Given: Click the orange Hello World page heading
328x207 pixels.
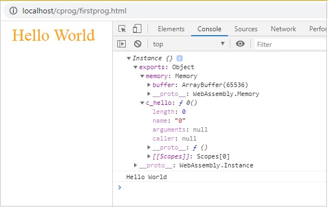Looking at the screenshot, I should click(x=54, y=35).
